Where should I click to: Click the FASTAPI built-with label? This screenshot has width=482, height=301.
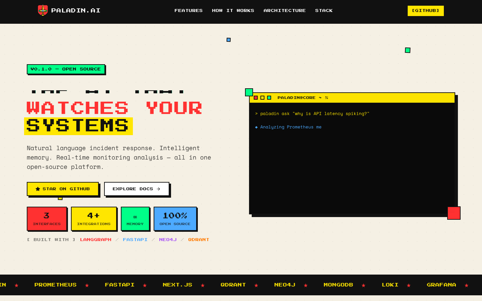click(x=135, y=240)
